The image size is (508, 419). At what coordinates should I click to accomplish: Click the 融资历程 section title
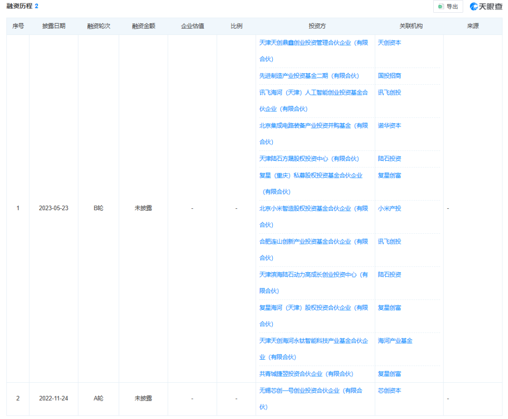click(19, 6)
